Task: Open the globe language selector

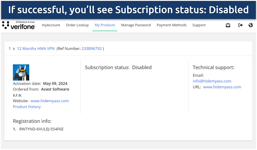Action: click(x=251, y=25)
